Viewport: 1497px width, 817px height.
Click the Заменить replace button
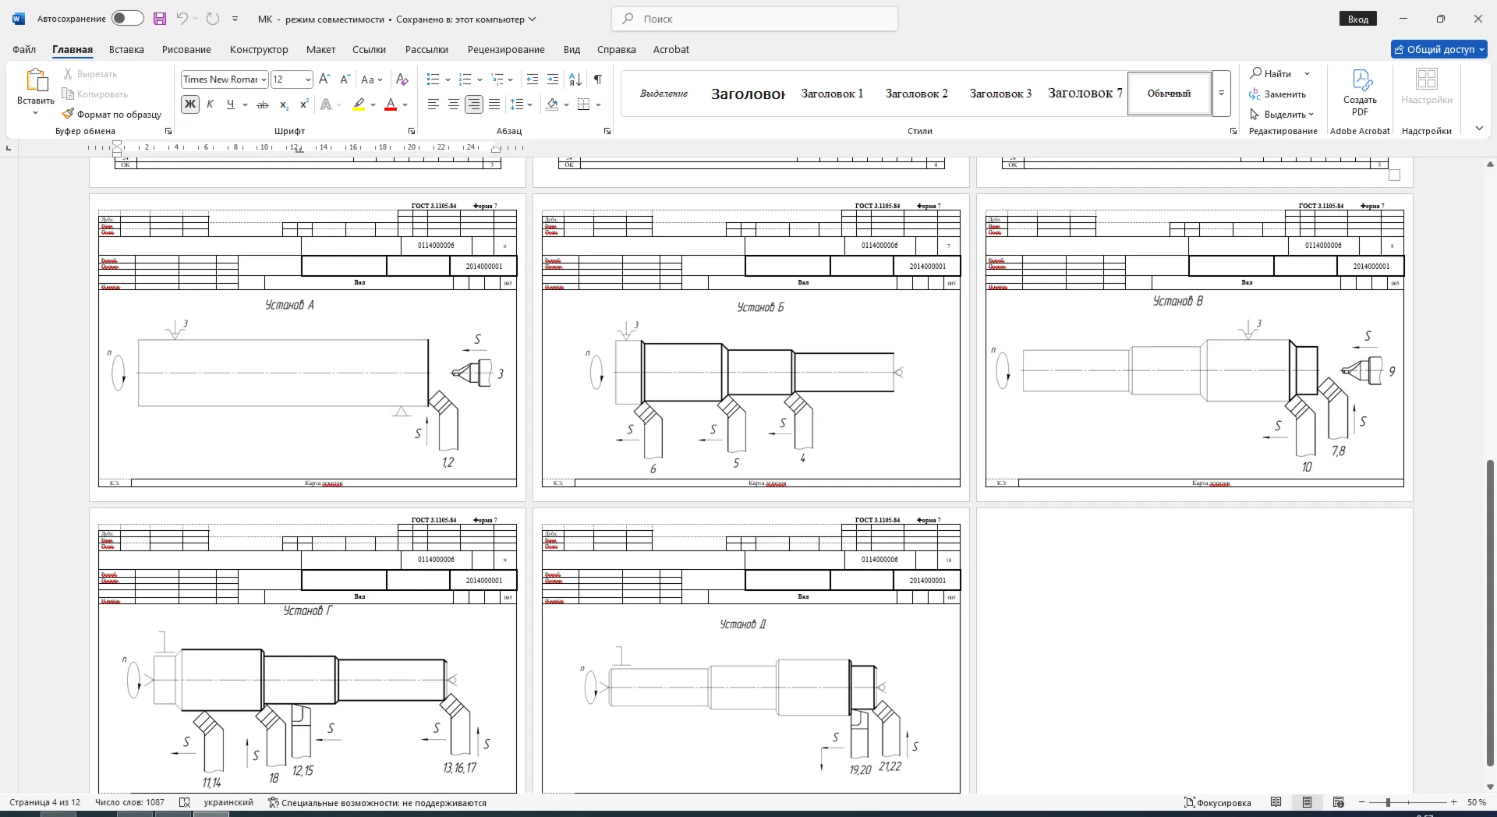(1277, 94)
